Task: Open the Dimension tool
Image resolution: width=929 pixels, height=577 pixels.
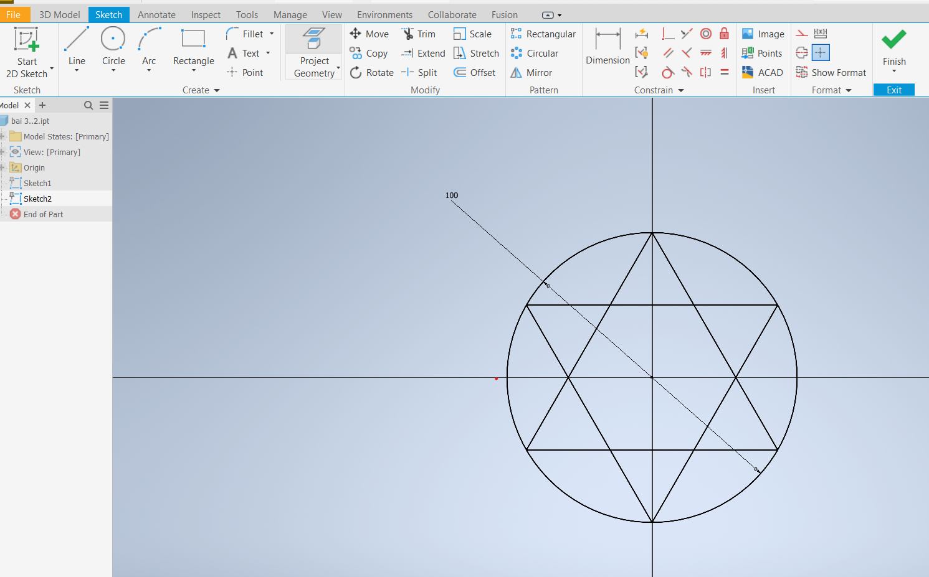Action: point(607,47)
